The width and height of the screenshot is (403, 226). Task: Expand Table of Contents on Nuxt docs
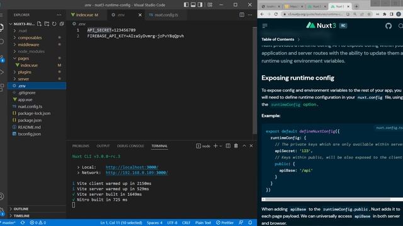point(280,40)
